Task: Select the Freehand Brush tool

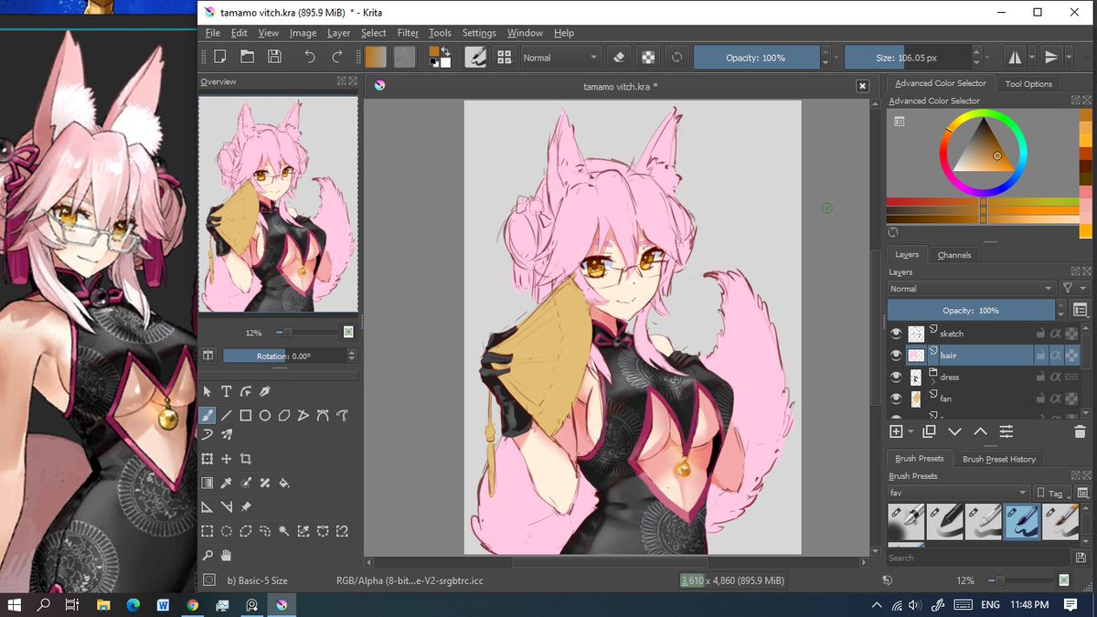Action: pos(208,415)
